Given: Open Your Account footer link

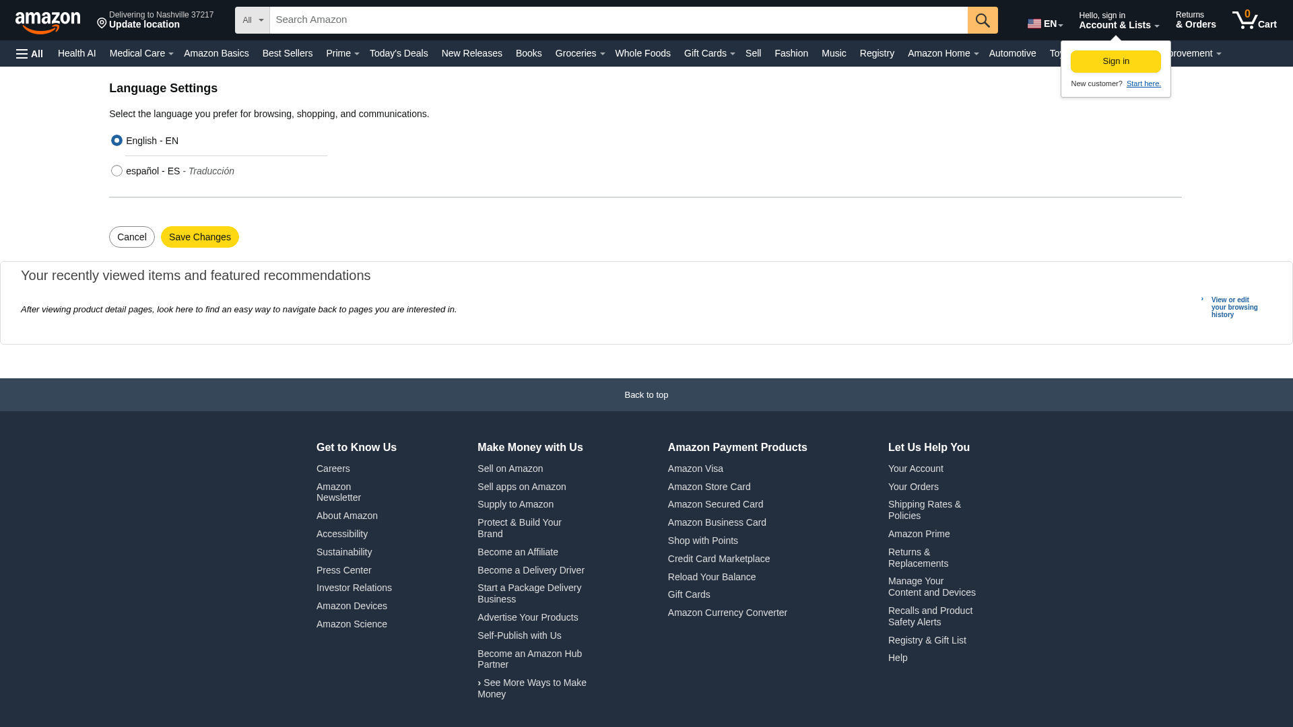Looking at the screenshot, I should [x=916, y=469].
